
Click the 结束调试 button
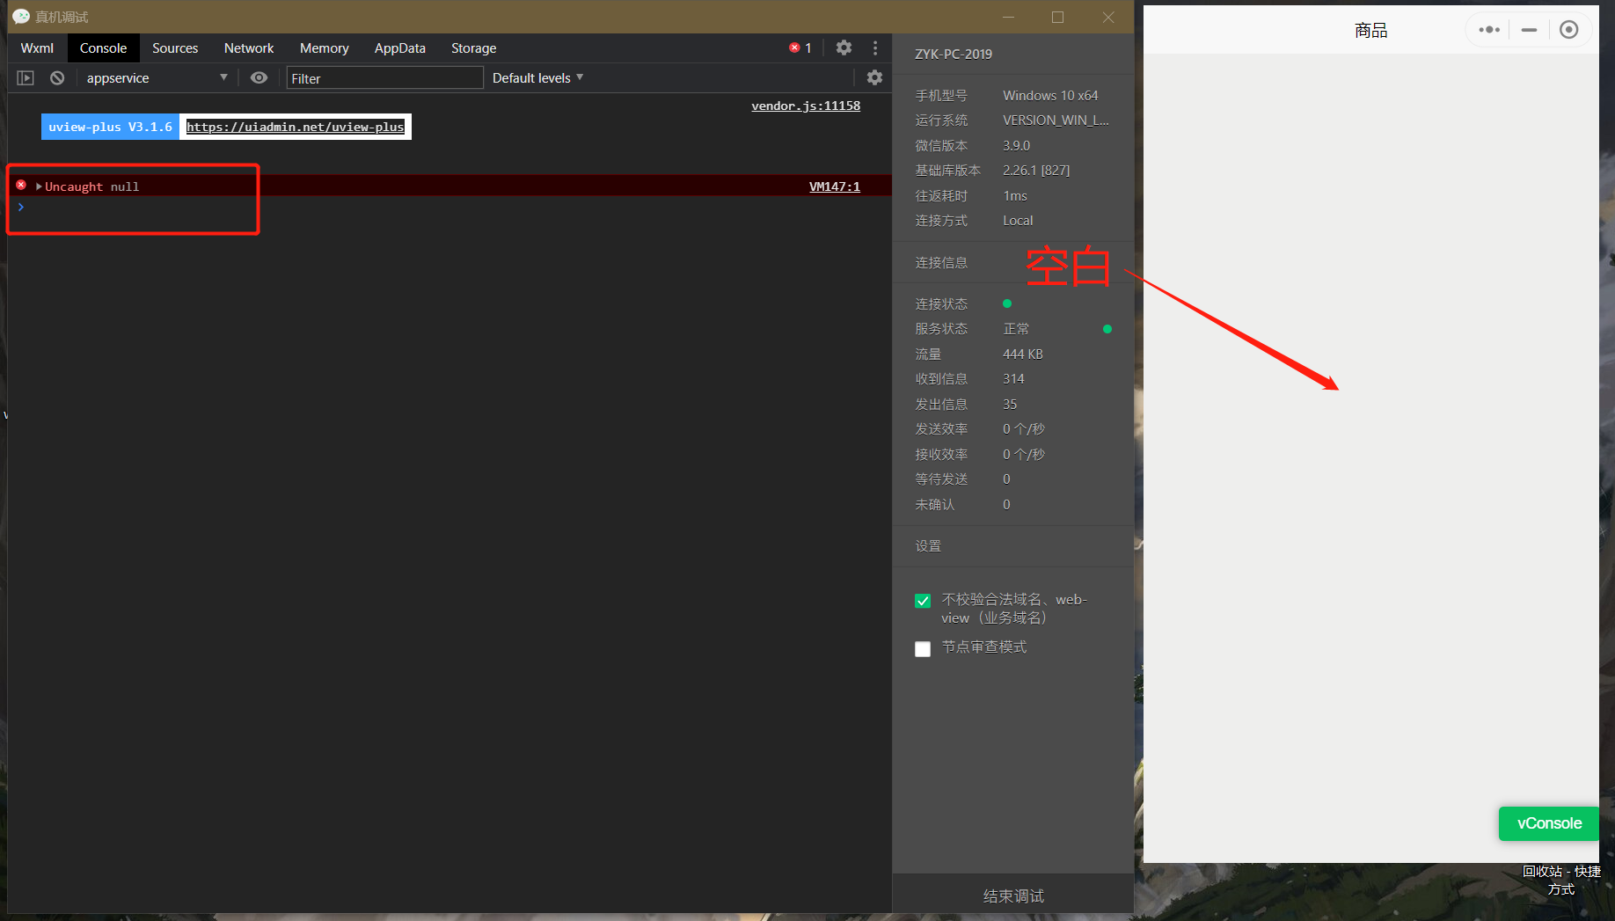[1012, 895]
